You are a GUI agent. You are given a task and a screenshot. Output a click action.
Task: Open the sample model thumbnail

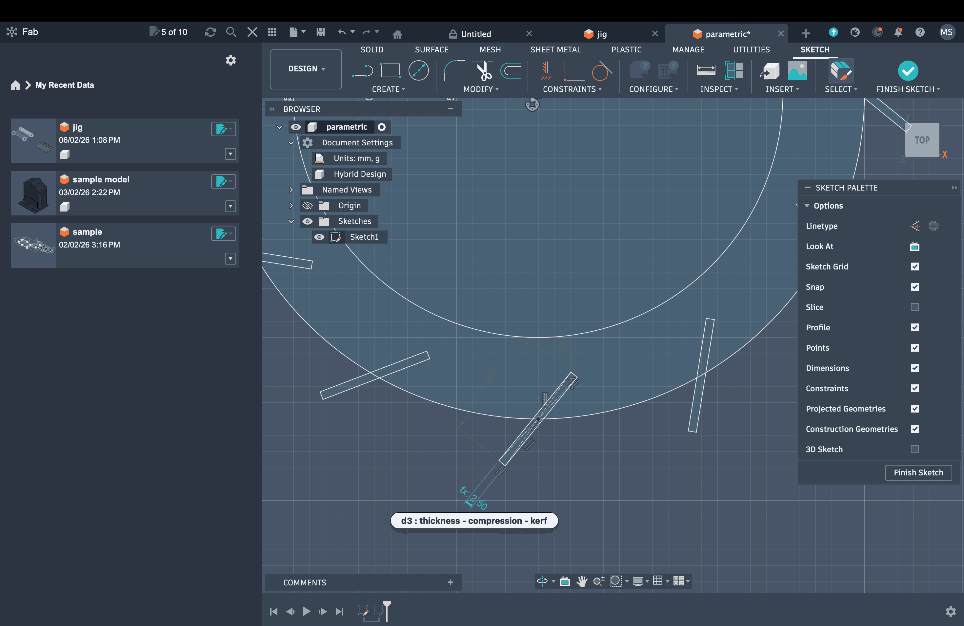click(33, 193)
